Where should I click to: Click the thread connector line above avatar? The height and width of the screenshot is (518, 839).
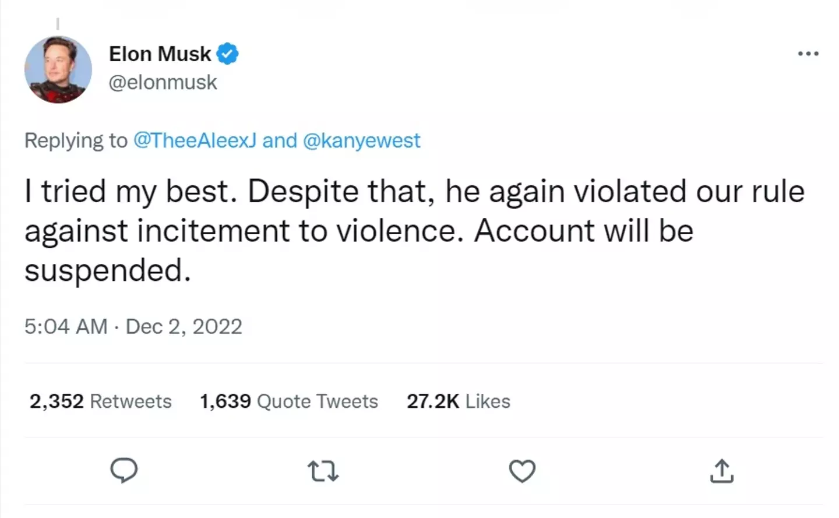click(58, 24)
